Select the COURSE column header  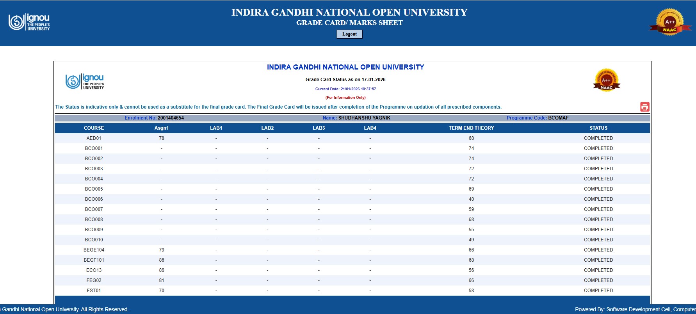pyautogui.click(x=94, y=128)
